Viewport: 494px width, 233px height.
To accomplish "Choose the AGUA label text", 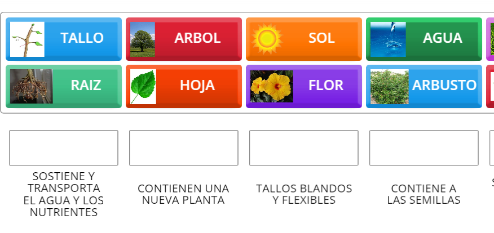I will 443,38.
